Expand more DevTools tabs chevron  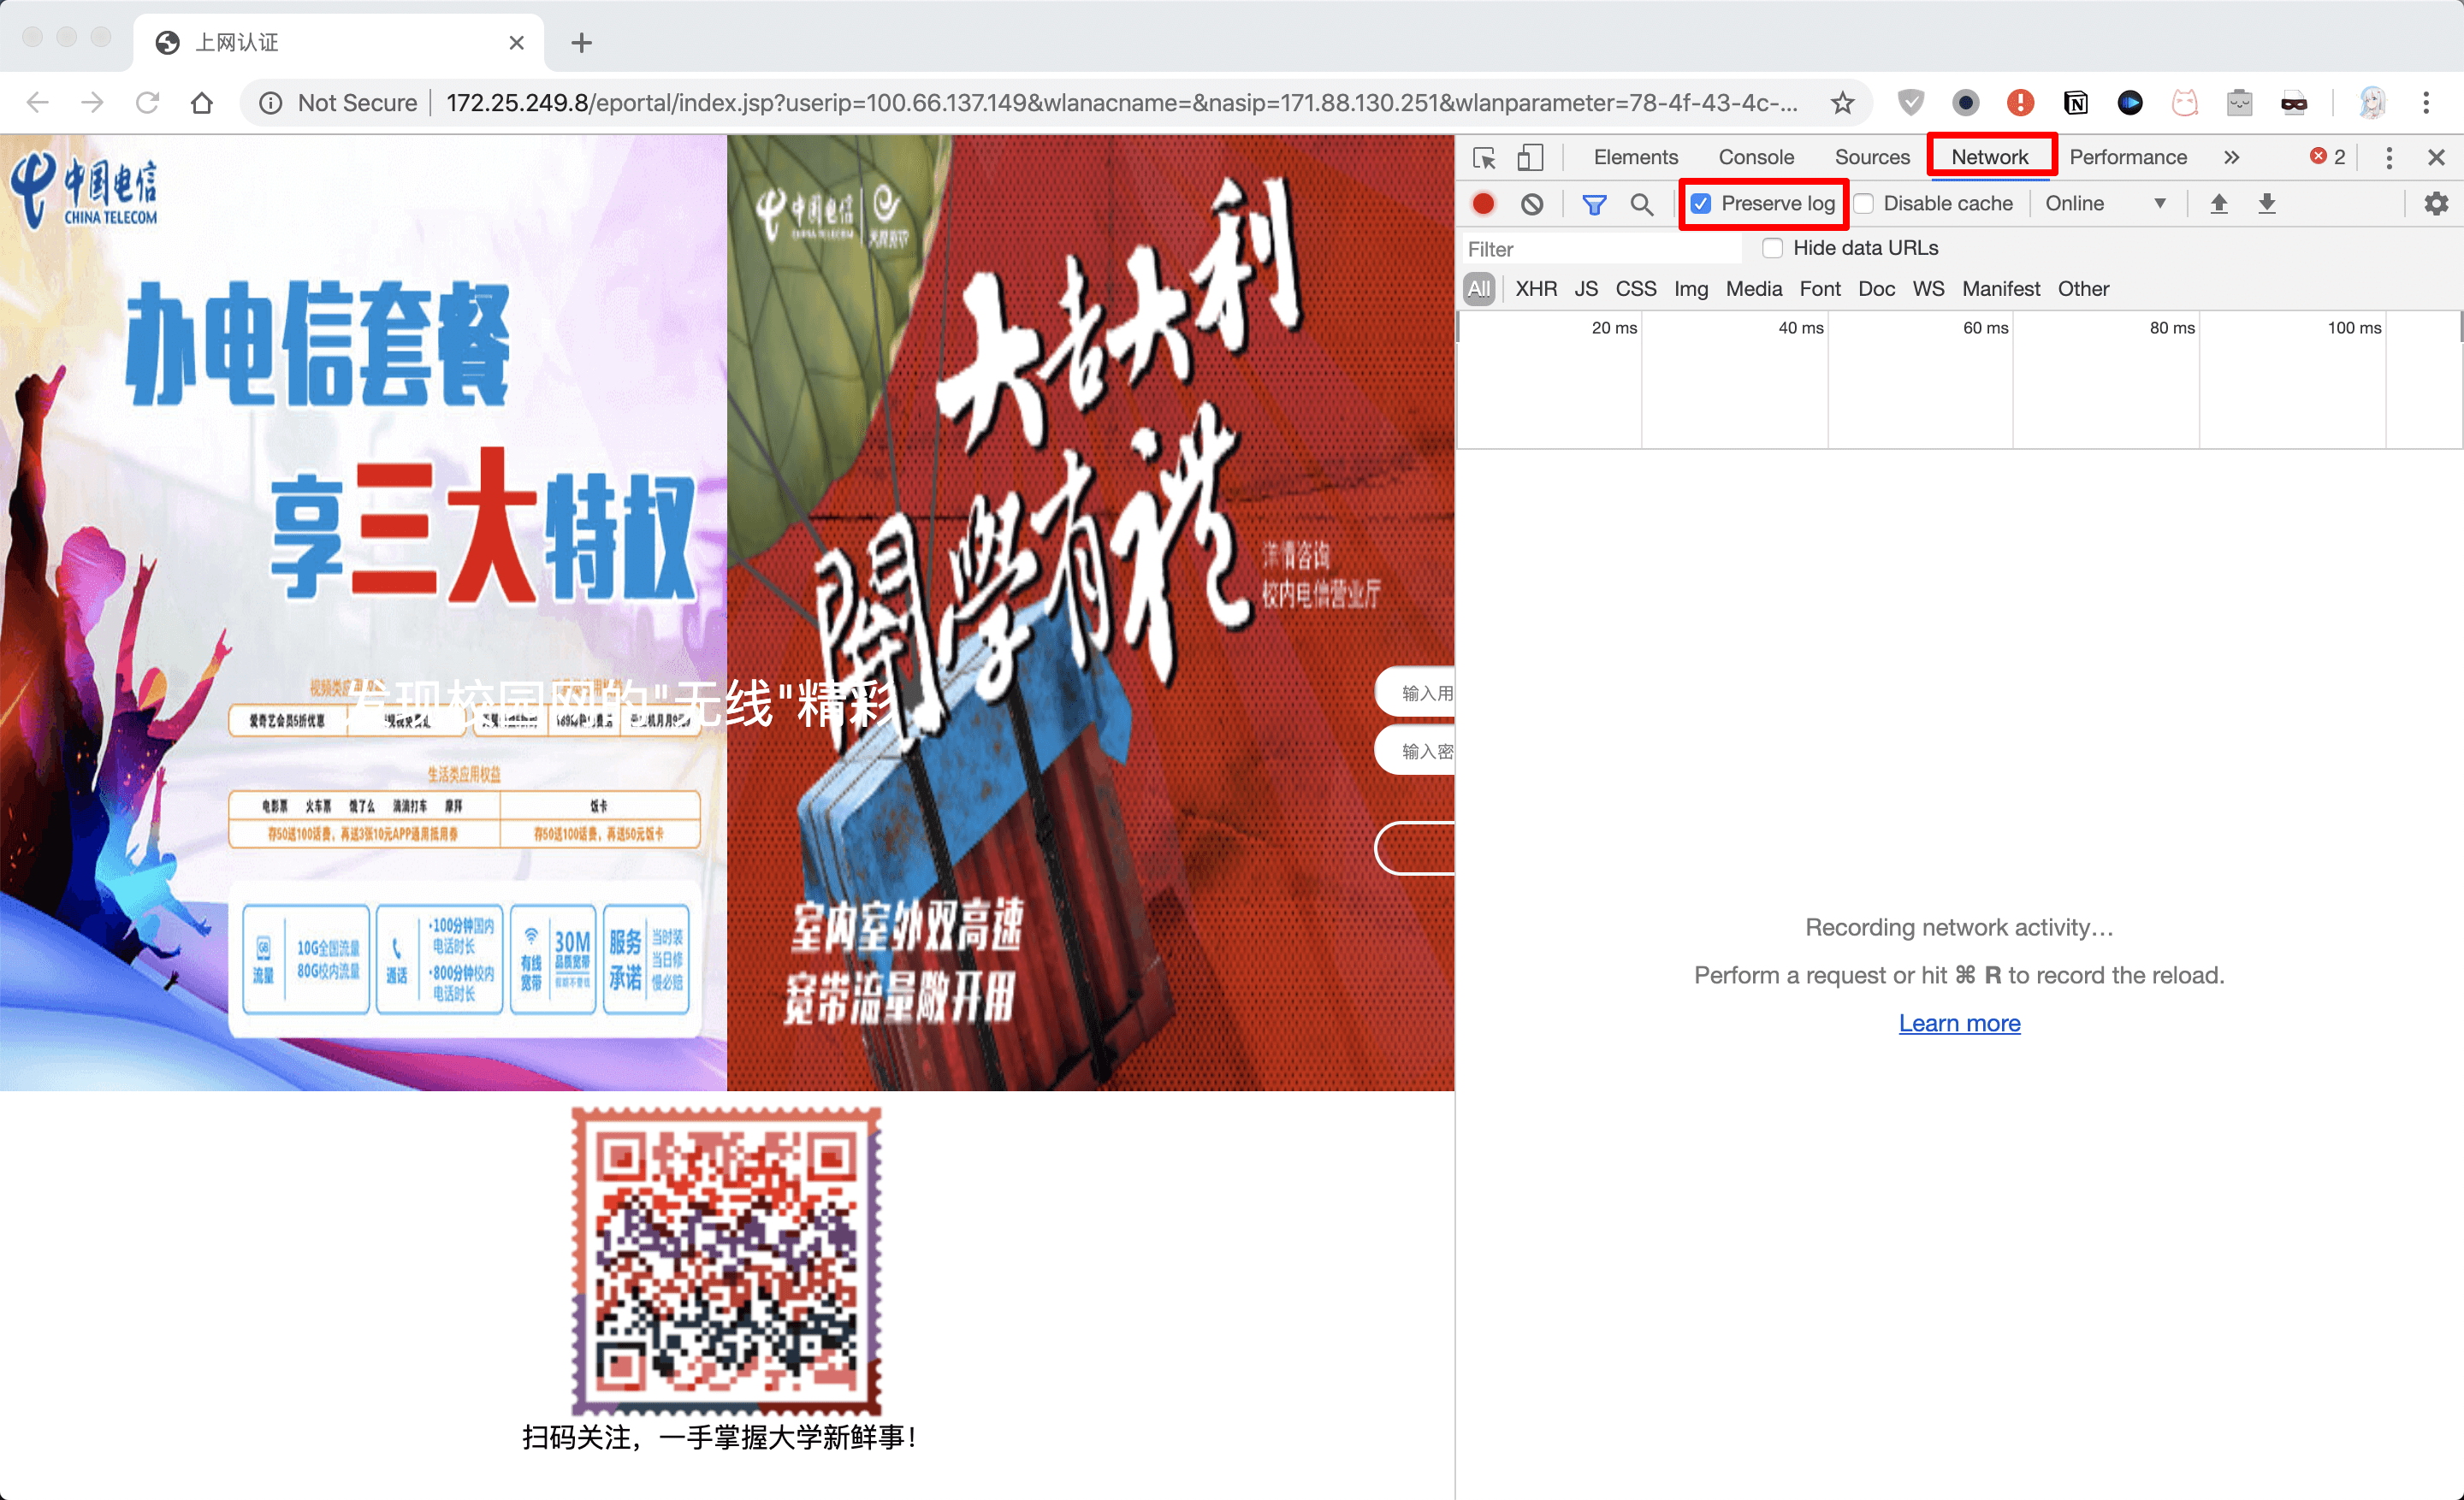2231,158
